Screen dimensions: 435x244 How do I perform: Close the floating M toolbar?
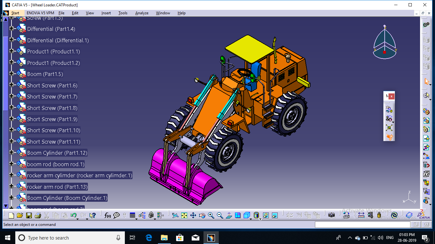(x=392, y=96)
